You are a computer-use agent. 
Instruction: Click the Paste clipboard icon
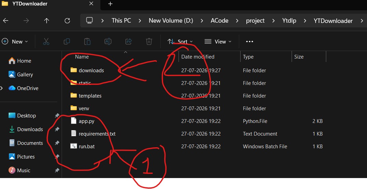pos(87,41)
